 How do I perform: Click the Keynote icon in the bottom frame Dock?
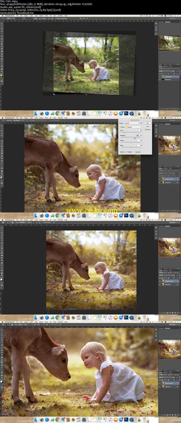click(x=100, y=419)
